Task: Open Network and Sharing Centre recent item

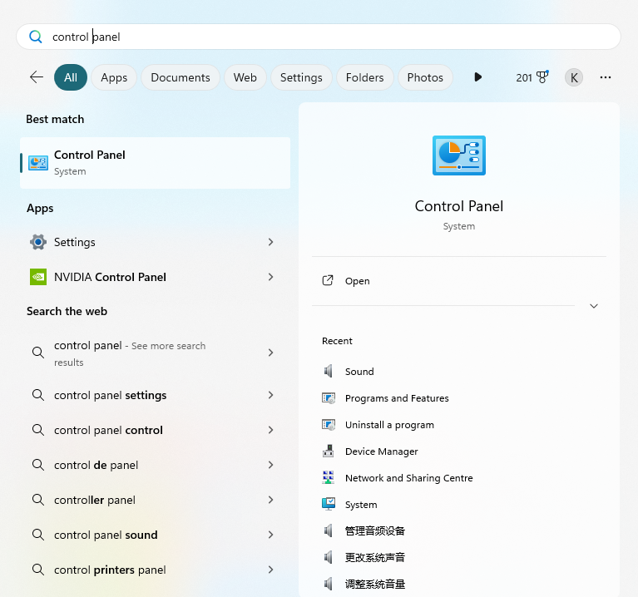Action: pos(408,478)
